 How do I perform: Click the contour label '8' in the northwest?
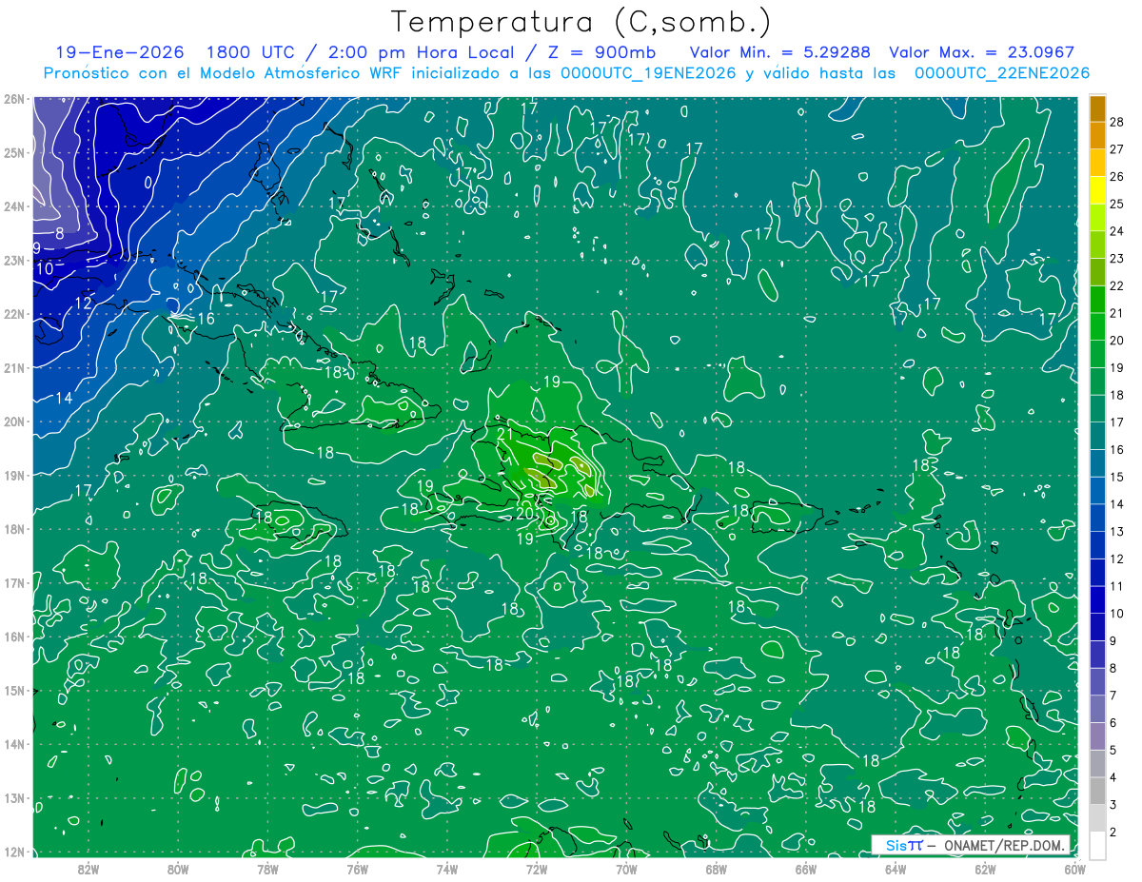click(60, 232)
